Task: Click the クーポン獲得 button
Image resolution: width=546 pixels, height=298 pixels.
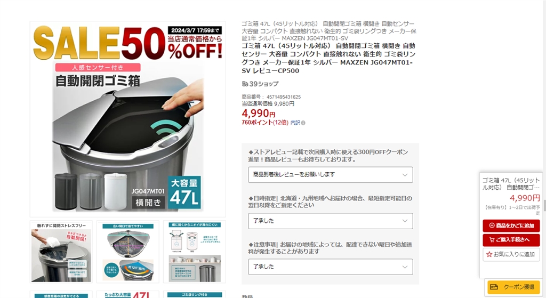Action: pyautogui.click(x=513, y=287)
